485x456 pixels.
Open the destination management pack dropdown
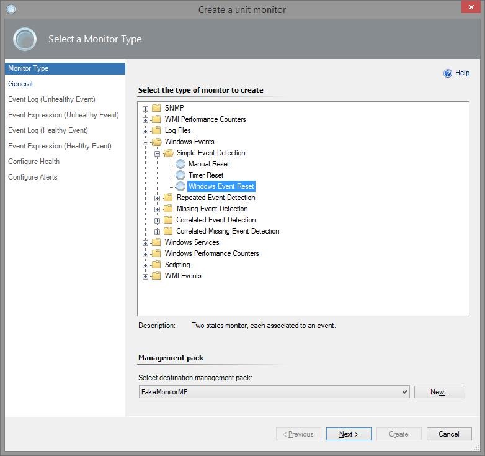tap(404, 392)
